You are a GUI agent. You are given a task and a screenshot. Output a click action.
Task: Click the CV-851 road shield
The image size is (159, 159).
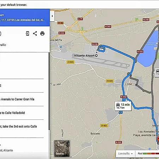pos(104,125)
